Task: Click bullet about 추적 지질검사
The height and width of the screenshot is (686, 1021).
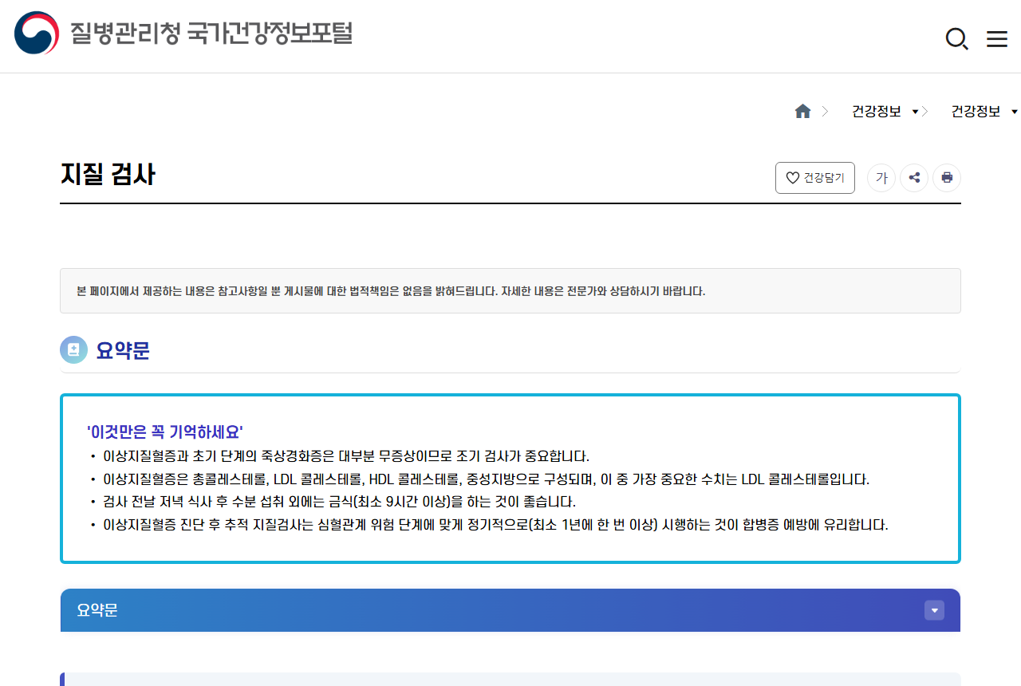Action: [495, 525]
